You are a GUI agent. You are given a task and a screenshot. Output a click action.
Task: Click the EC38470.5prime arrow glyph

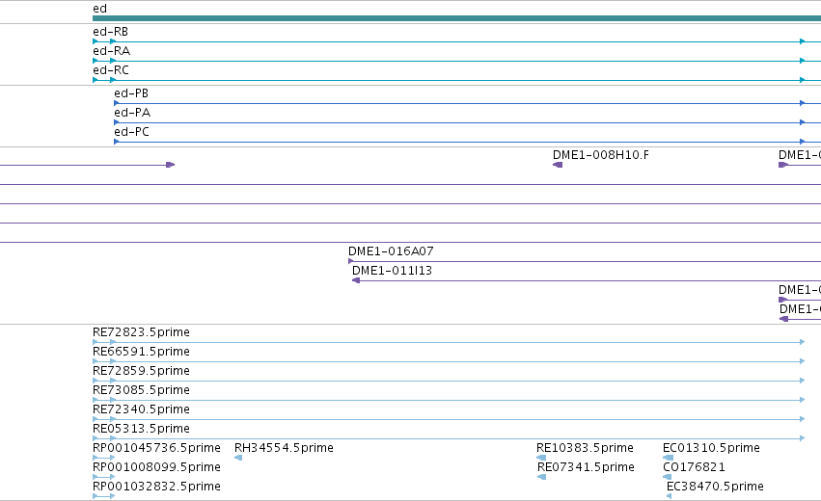[x=670, y=496]
